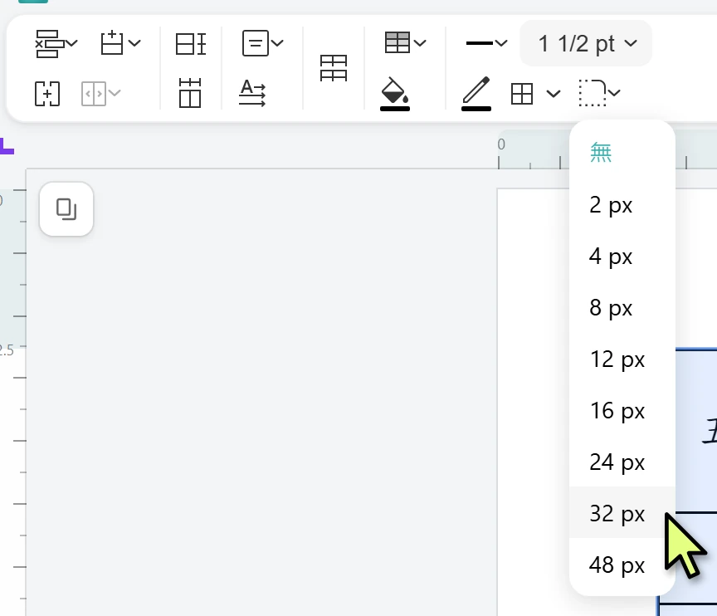Expand the borders type dropdown arrow
The width and height of the screenshot is (717, 616).
pos(554,94)
